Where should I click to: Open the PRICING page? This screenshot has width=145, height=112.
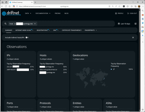(x=58, y=13)
